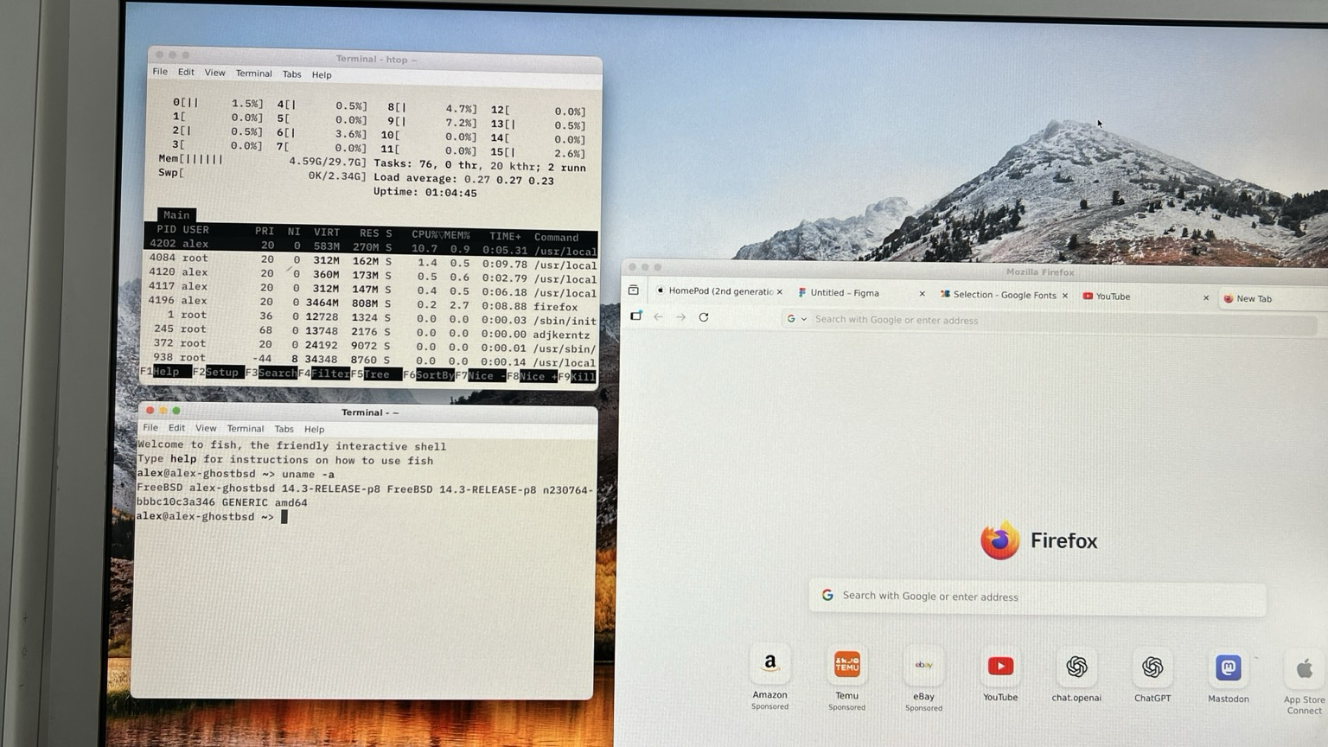Screen dimensions: 1328x747
Task: Go forward with Firefox forward arrow
Action: click(x=681, y=317)
